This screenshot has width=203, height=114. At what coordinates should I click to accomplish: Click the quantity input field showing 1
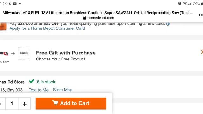12,104
